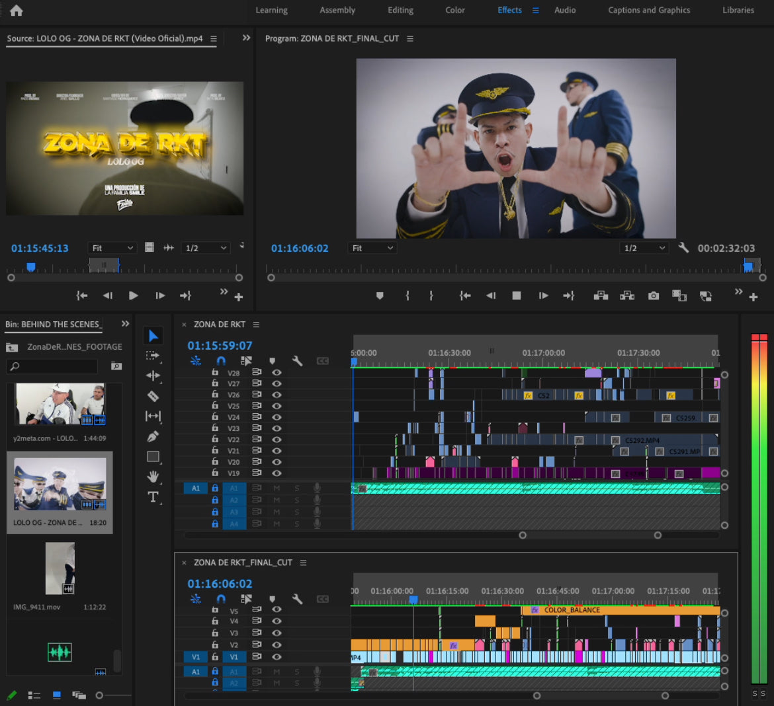Switch to Editing workspace

[x=400, y=10]
